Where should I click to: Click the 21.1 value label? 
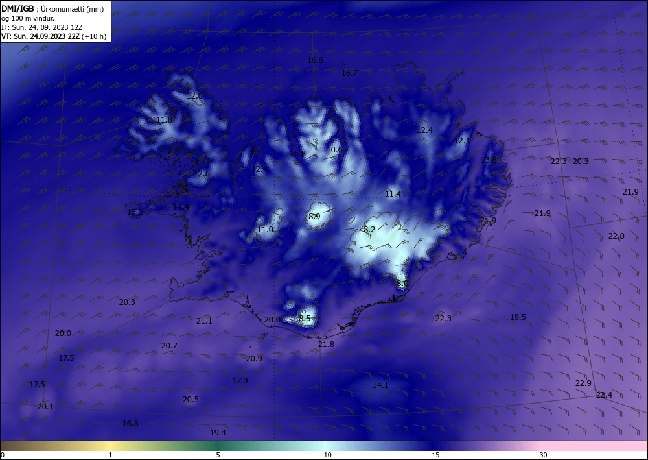point(204,321)
